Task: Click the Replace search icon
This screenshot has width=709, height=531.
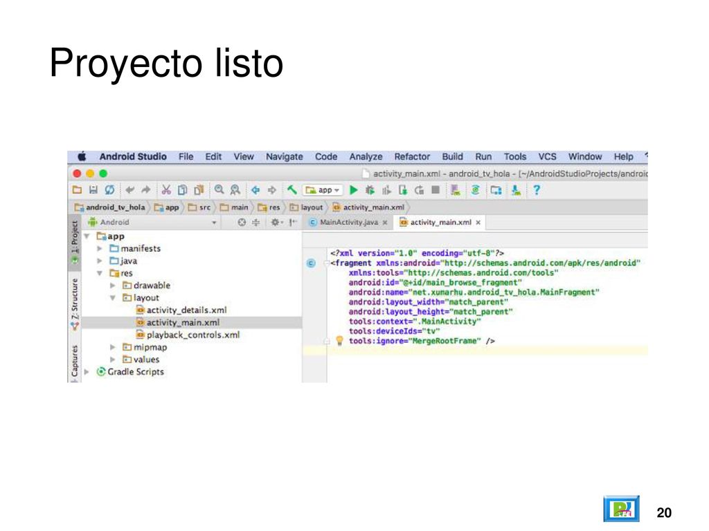Action: pos(235,190)
